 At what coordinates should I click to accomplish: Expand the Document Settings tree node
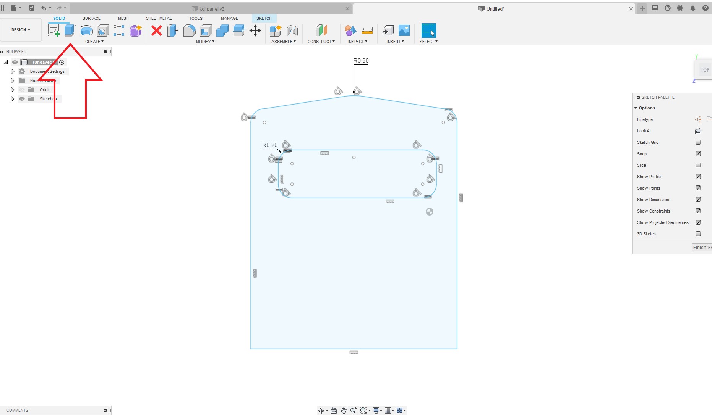click(x=12, y=71)
